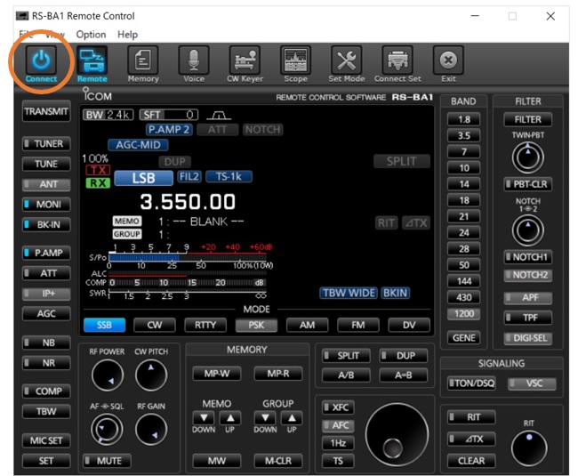
Task: Click the TBW button
Action: click(x=46, y=411)
